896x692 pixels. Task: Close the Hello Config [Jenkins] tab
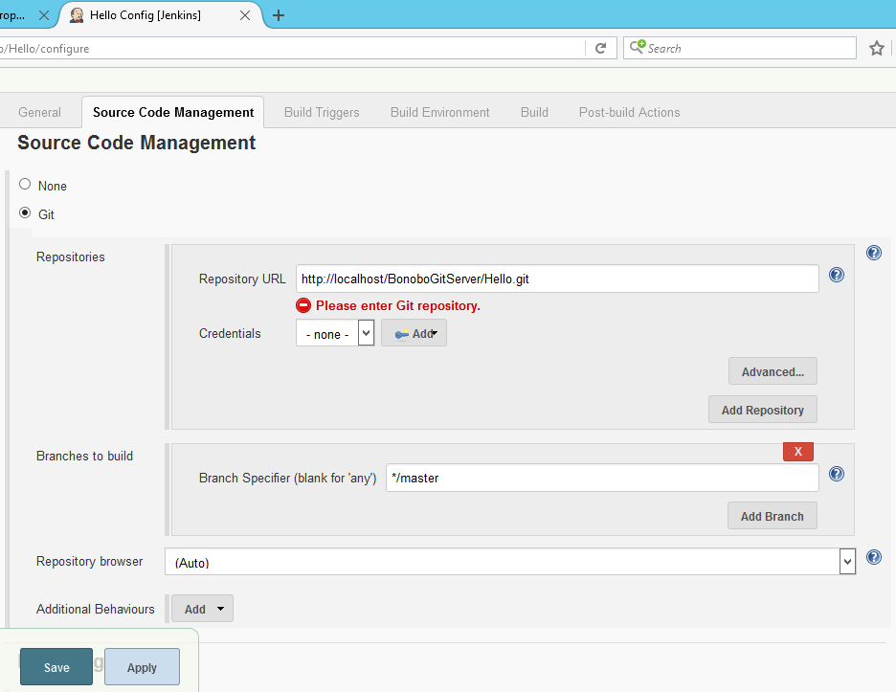245,15
